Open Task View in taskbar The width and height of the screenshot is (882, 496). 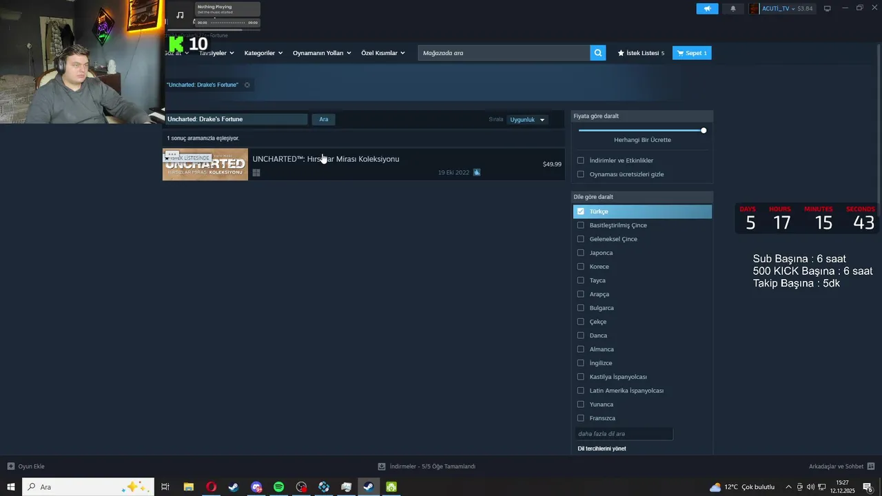click(165, 487)
